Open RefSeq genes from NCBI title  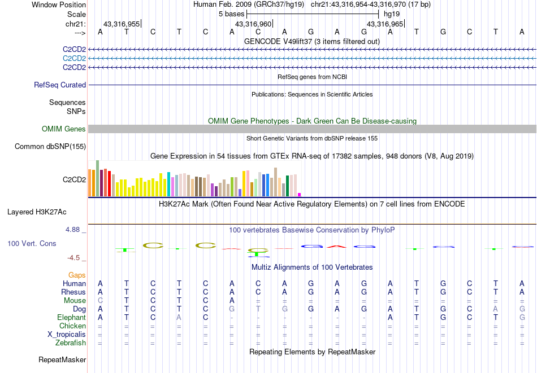(x=312, y=77)
